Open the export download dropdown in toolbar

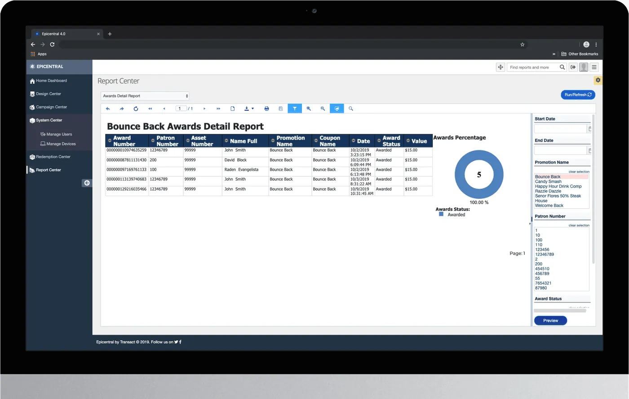click(249, 109)
